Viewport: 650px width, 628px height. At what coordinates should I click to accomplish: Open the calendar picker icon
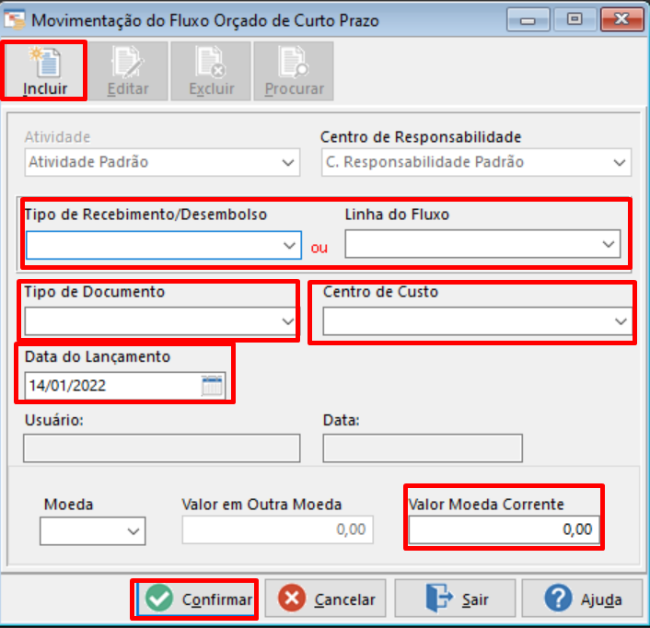pos(212,386)
